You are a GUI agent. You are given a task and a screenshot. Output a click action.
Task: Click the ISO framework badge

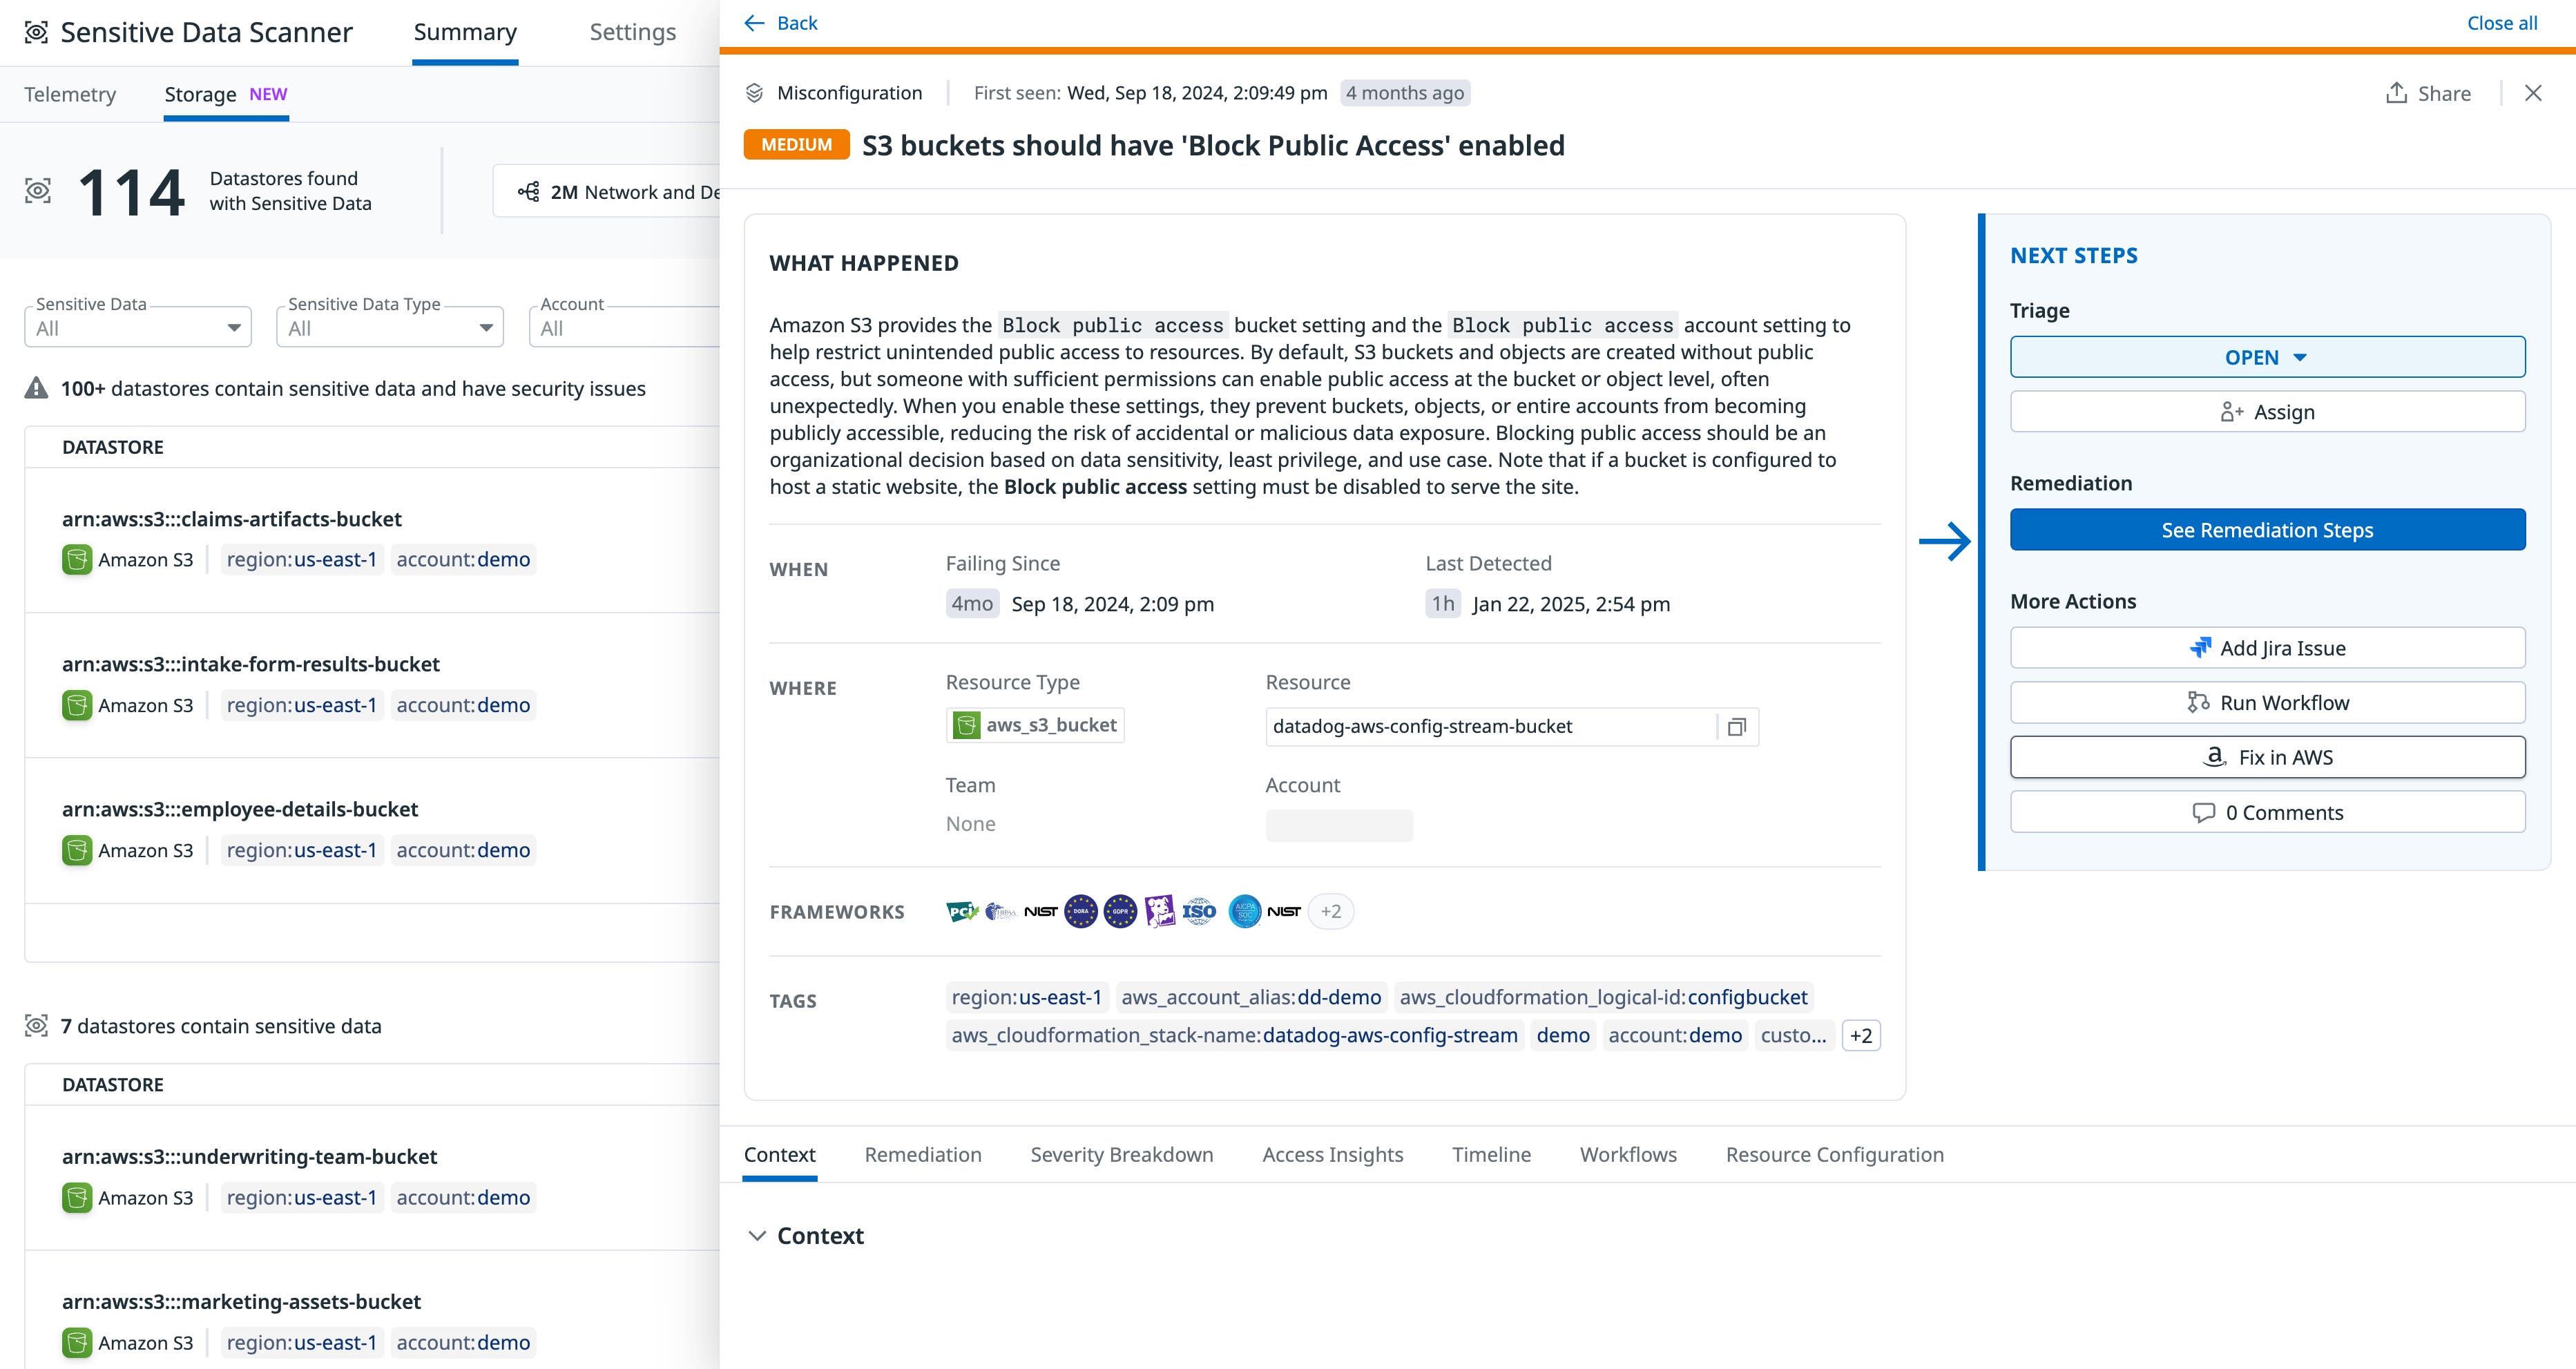pyautogui.click(x=1199, y=911)
